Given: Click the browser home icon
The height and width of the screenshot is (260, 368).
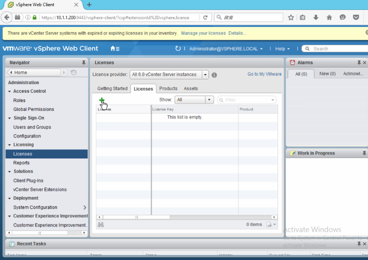Looking at the screenshot, I should [x=329, y=17].
